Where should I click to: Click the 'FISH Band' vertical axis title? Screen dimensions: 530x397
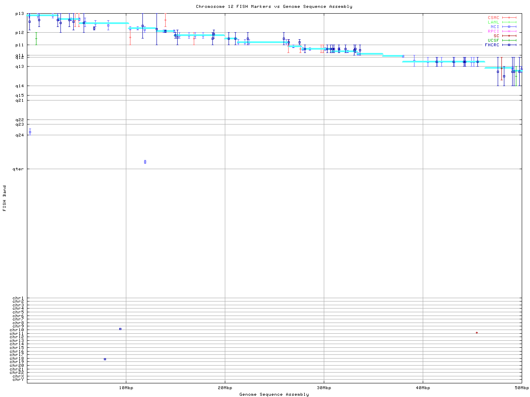[5, 198]
